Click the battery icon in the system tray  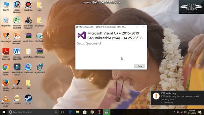178,112
